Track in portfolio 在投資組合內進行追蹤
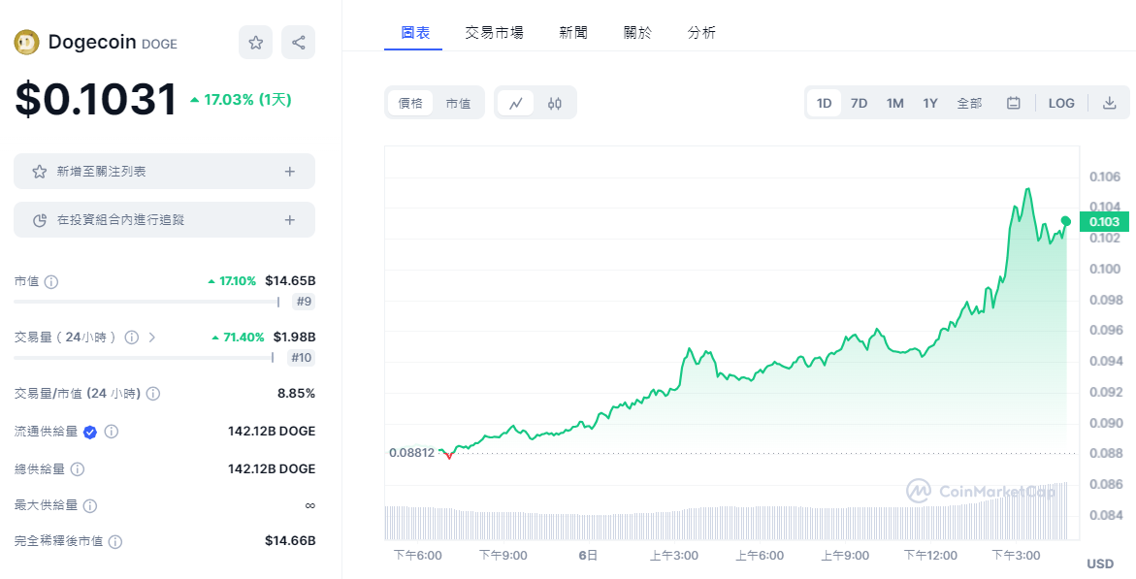The height and width of the screenshot is (579, 1136). click(165, 219)
